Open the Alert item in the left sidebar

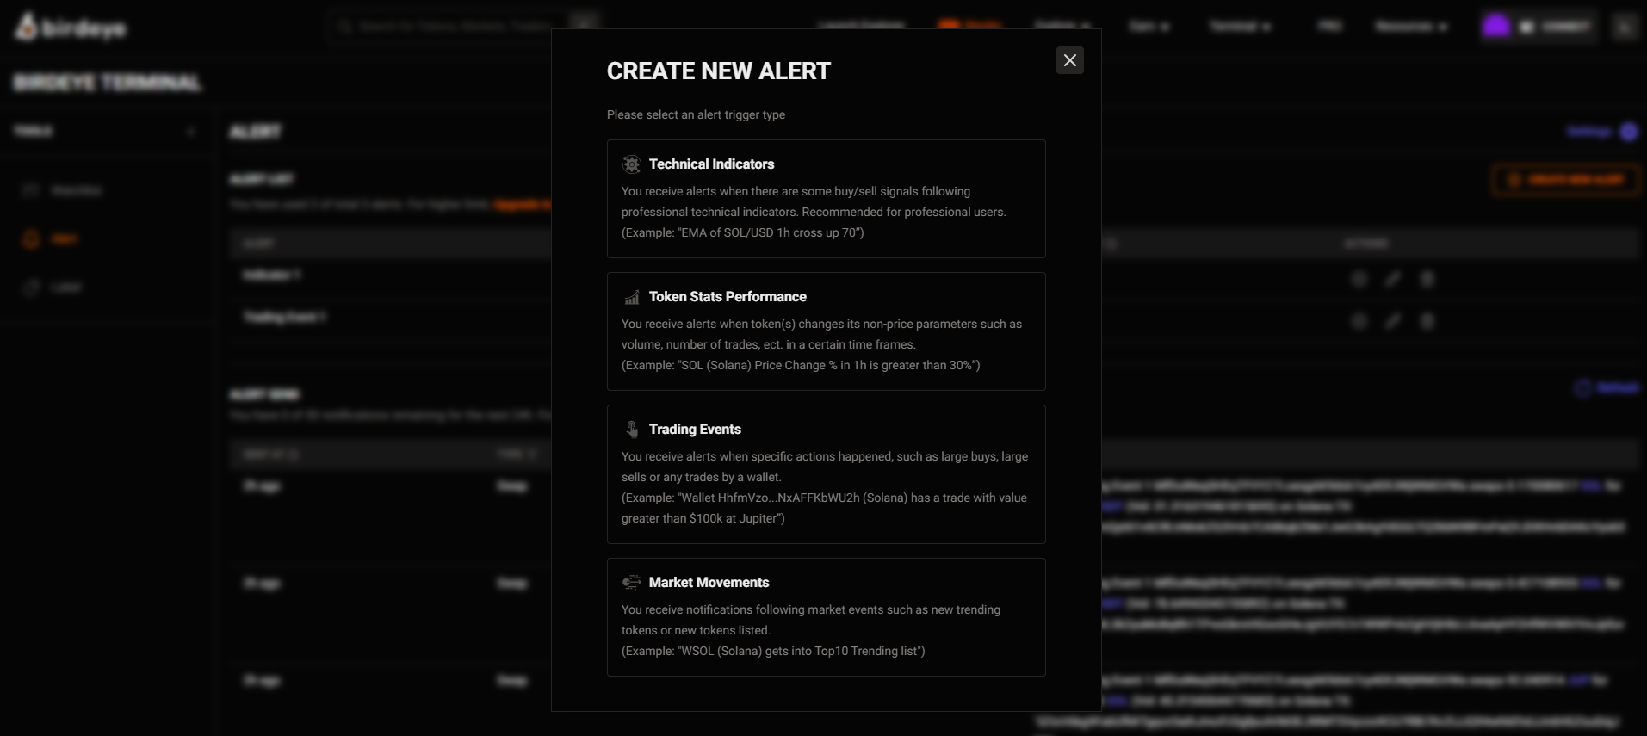point(50,238)
